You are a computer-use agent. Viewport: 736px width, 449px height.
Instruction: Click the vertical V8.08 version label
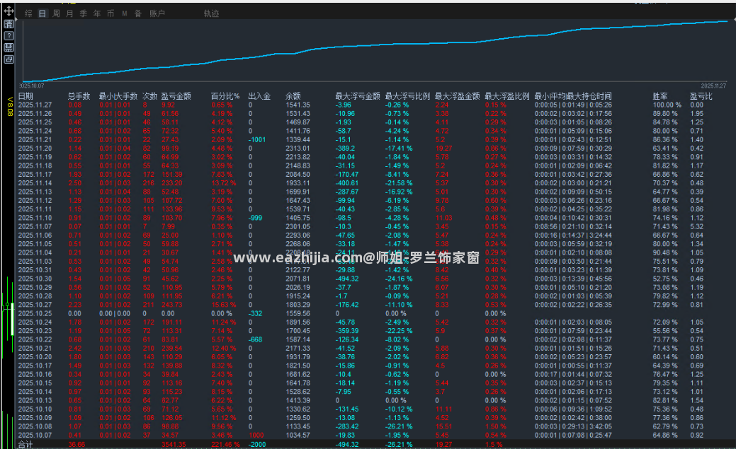[10, 106]
